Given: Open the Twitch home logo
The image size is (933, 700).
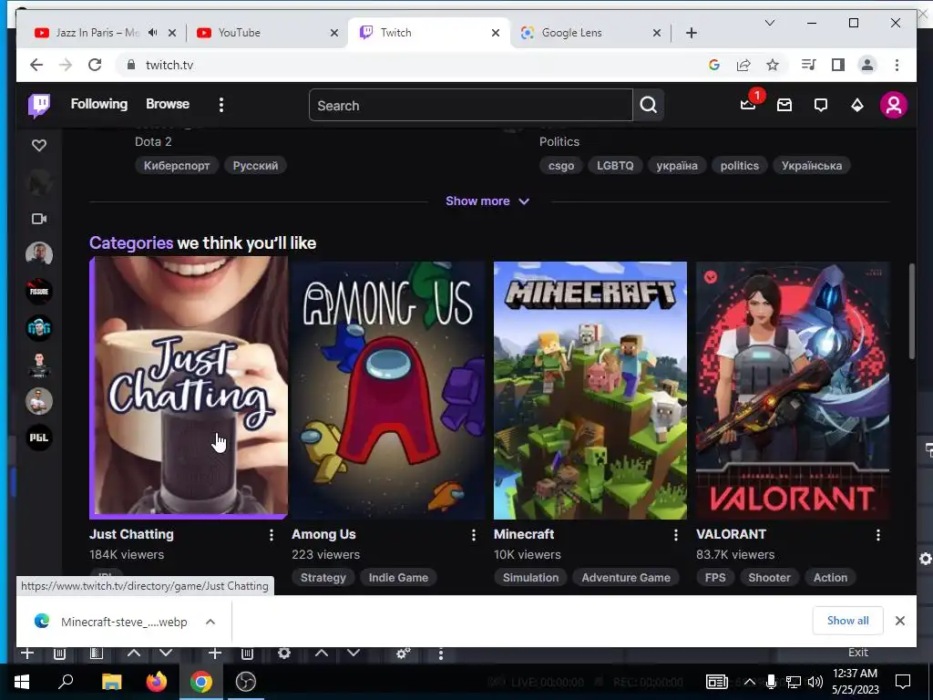Looking at the screenshot, I should coord(39,106).
